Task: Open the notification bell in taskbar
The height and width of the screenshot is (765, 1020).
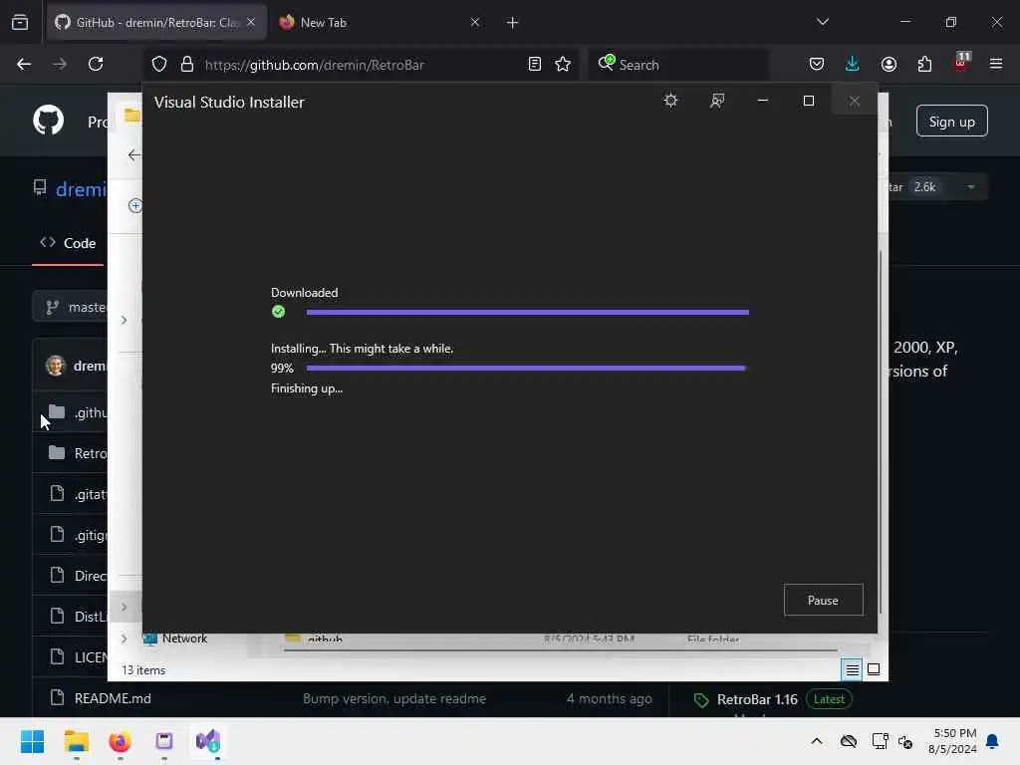Action: (x=993, y=741)
